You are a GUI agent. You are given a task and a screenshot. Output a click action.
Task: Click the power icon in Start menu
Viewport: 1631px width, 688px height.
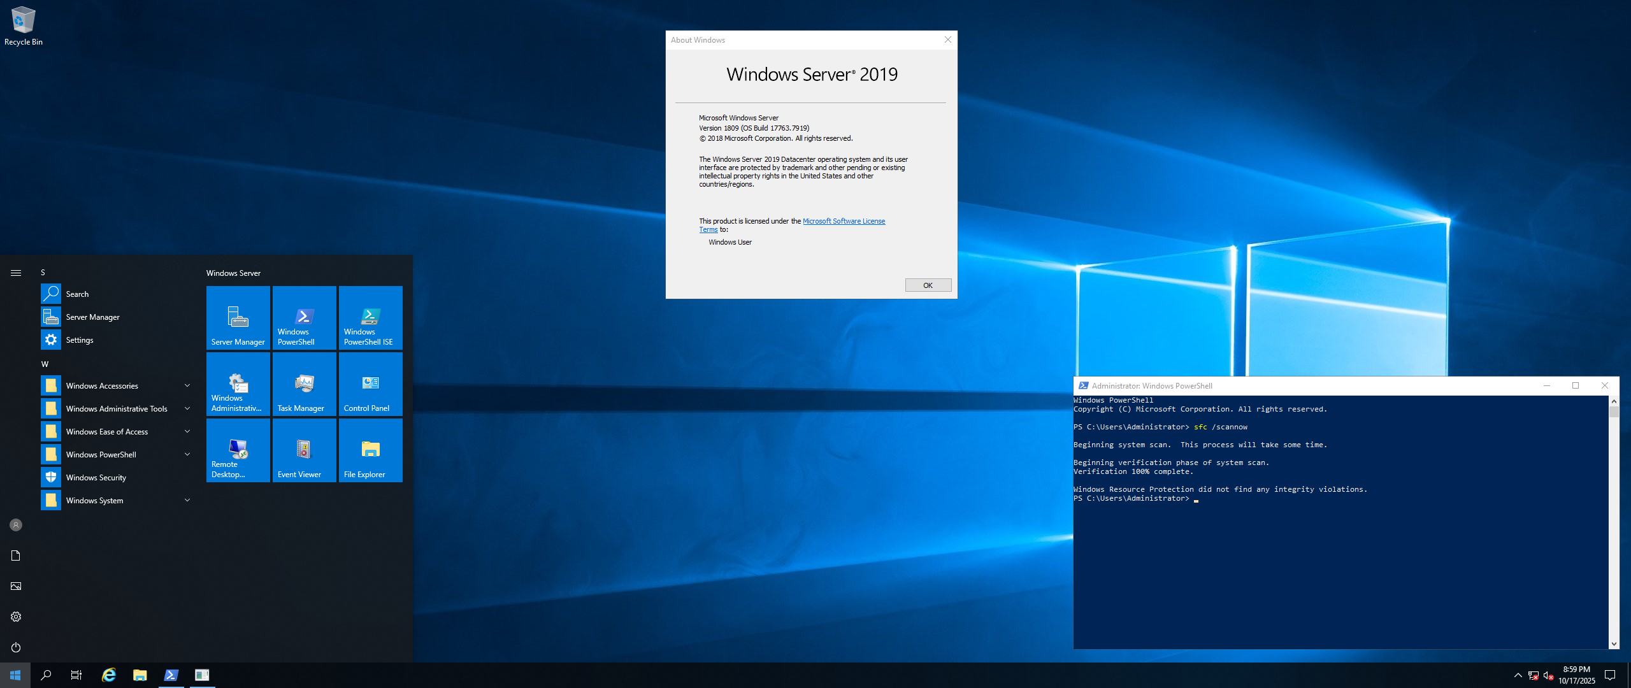coord(16,647)
